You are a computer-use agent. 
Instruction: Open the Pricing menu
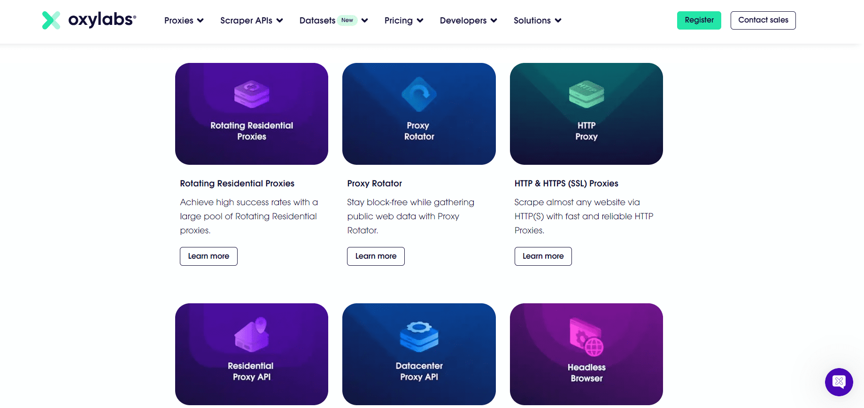(403, 21)
